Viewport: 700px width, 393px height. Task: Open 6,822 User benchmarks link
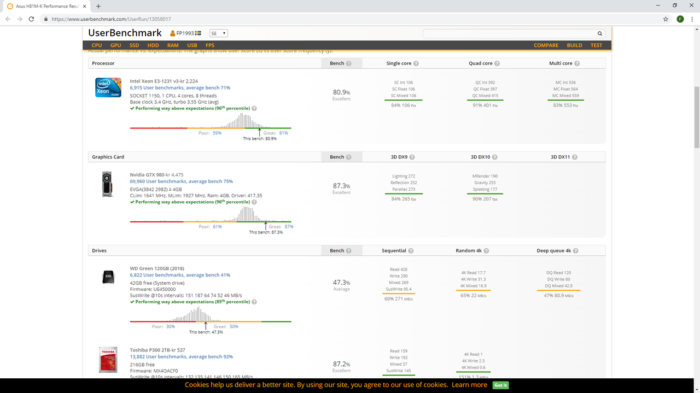180,275
